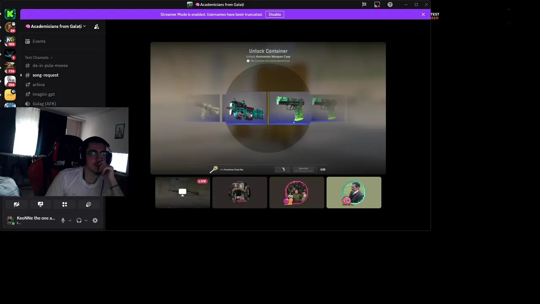Open the server with 356 notifications

10,81
